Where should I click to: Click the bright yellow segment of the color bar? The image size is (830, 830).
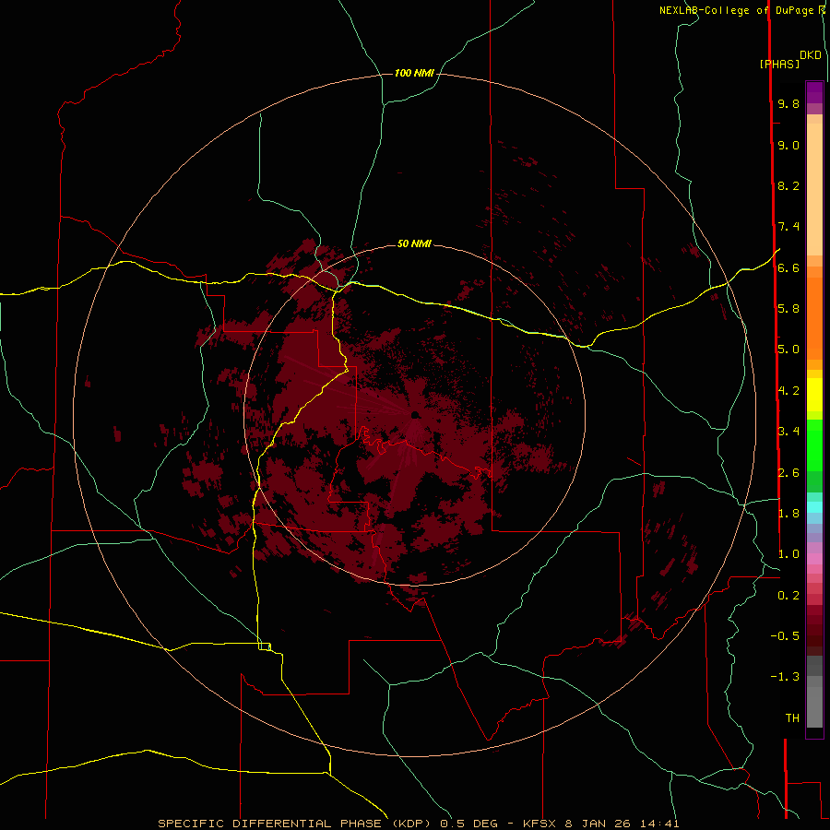coord(814,395)
